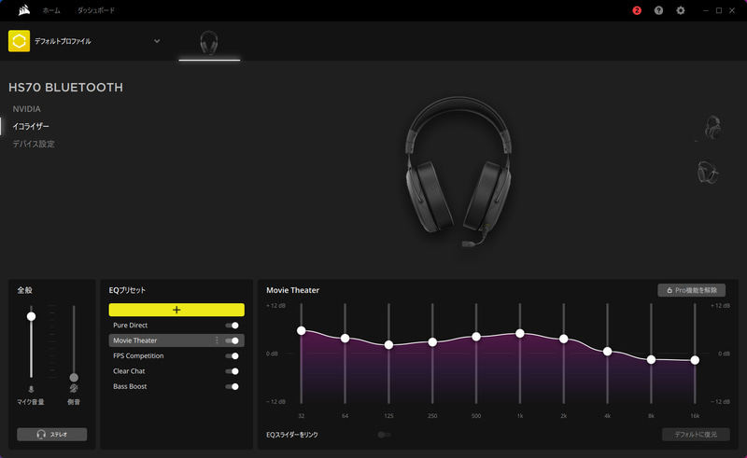Open the help question mark icon

(x=658, y=10)
